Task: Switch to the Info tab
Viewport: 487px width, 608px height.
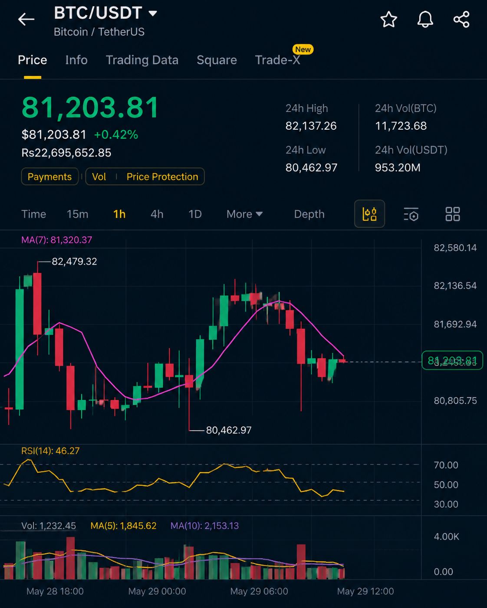Action: tap(76, 60)
